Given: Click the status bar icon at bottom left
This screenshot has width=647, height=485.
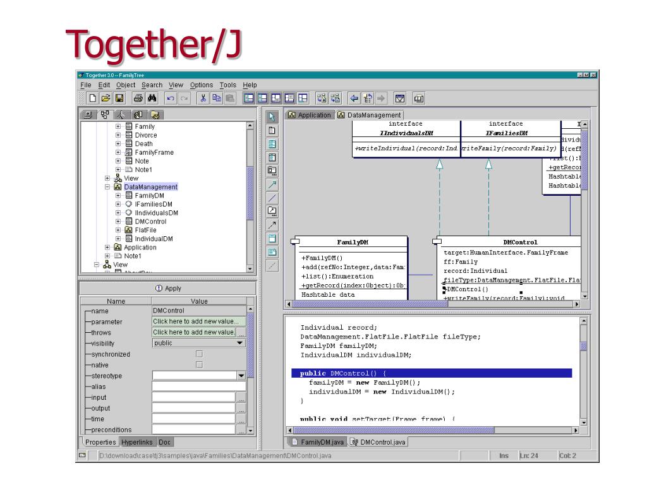Looking at the screenshot, I should 83,455.
